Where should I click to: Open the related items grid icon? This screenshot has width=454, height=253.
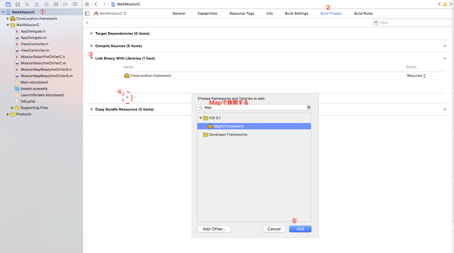87,4
